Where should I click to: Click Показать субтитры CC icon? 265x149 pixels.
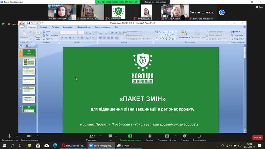coord(167,136)
